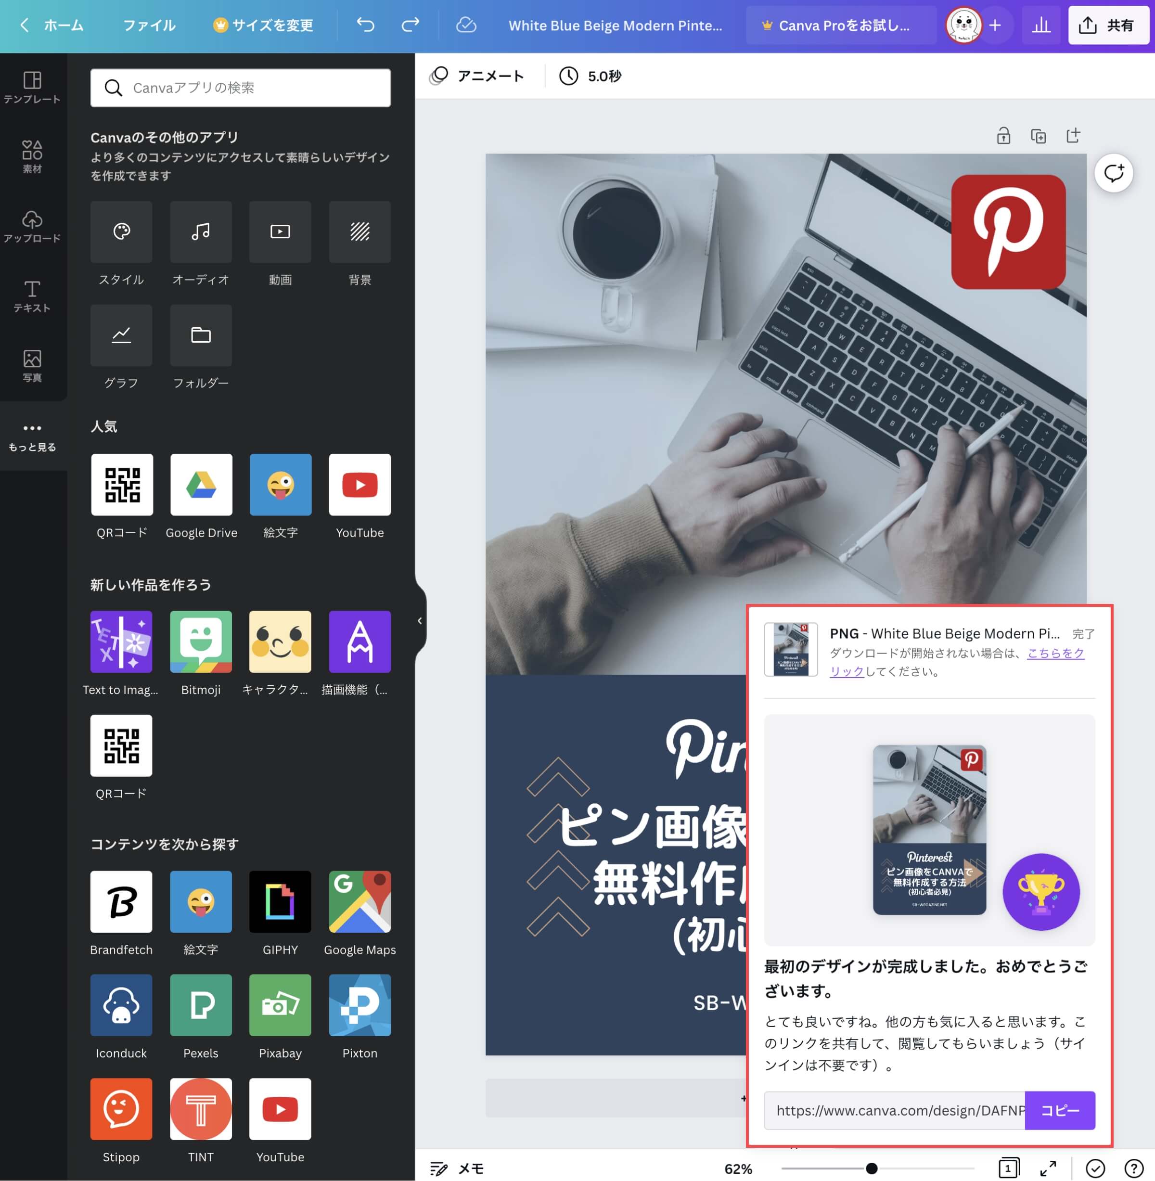1155x1181 pixels.
Task: Add a new page icon
Action: [1073, 135]
